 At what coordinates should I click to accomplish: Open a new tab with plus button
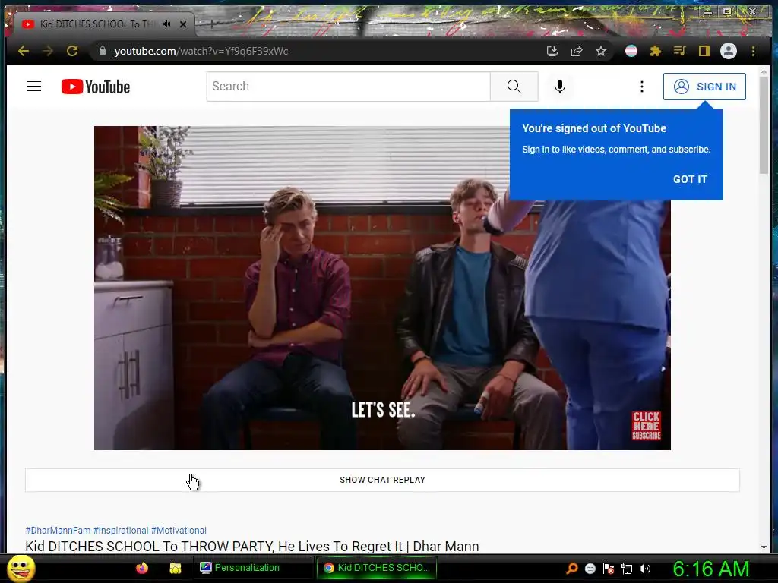pos(212,24)
